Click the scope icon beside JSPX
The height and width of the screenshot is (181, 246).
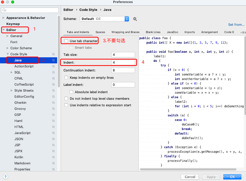point(54,151)
